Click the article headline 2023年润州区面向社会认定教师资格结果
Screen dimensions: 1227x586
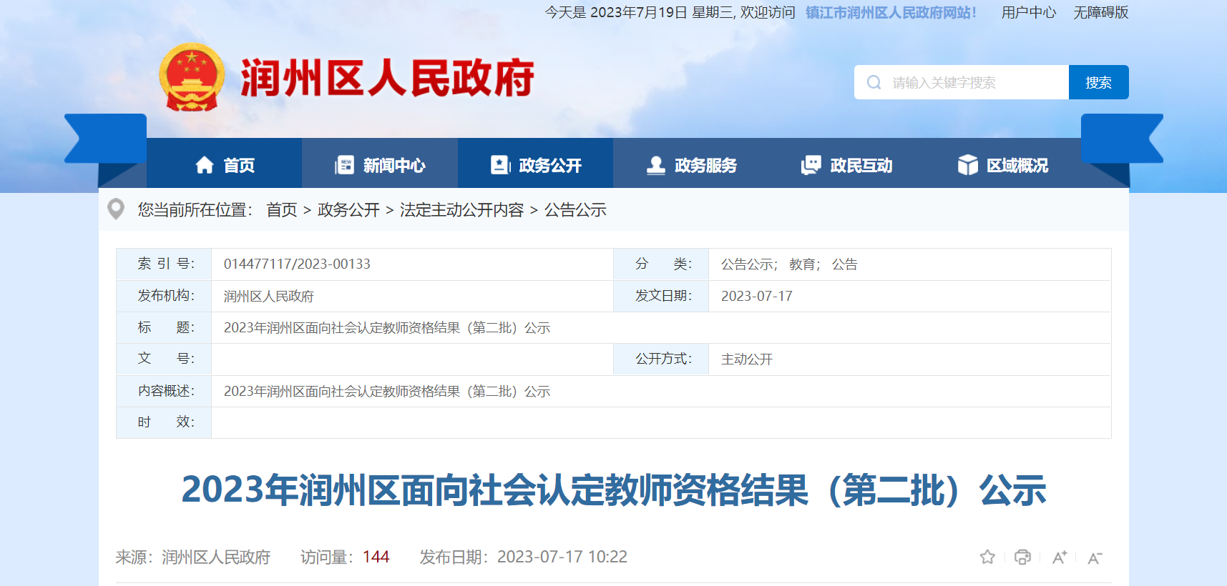pyautogui.click(x=614, y=490)
